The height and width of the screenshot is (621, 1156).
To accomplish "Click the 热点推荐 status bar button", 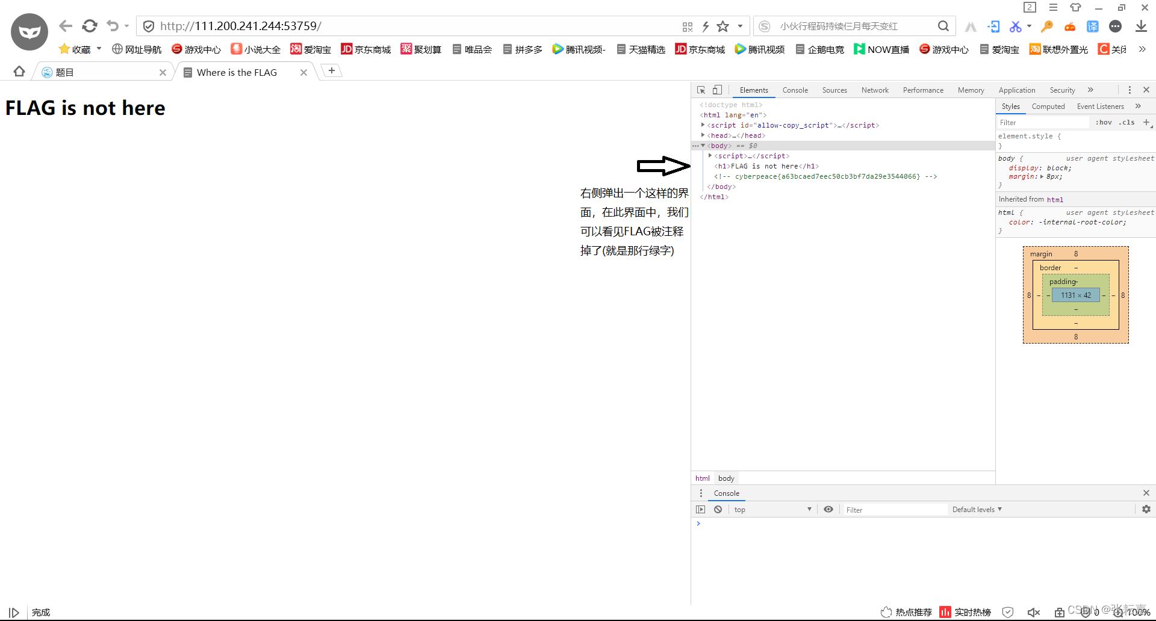I will point(906,612).
